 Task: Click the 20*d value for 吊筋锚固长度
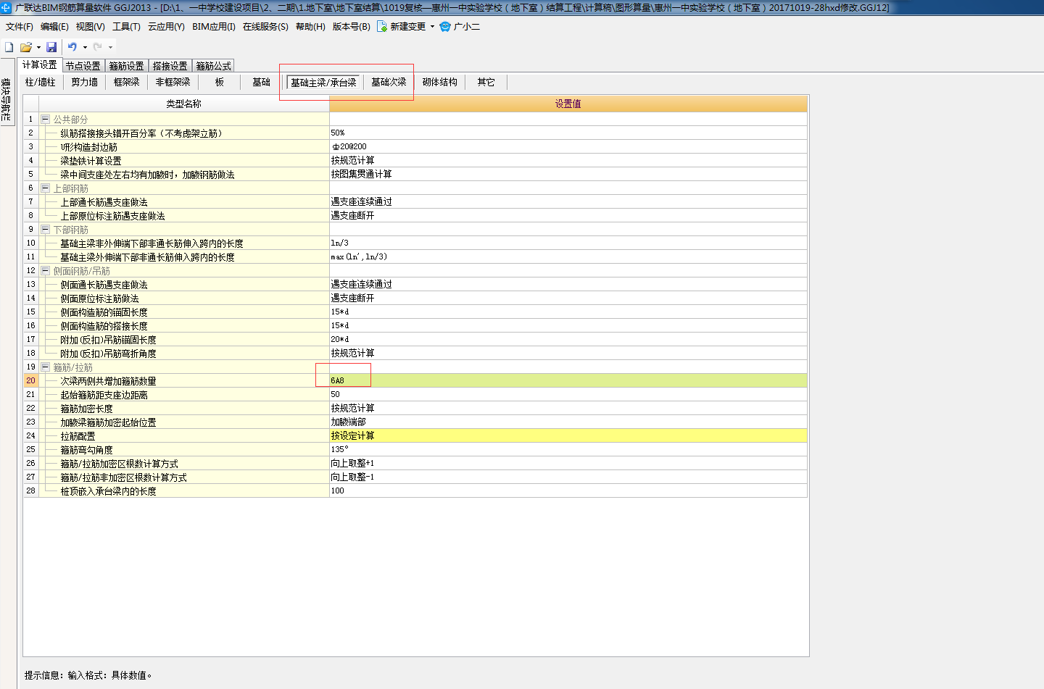[x=568, y=339]
